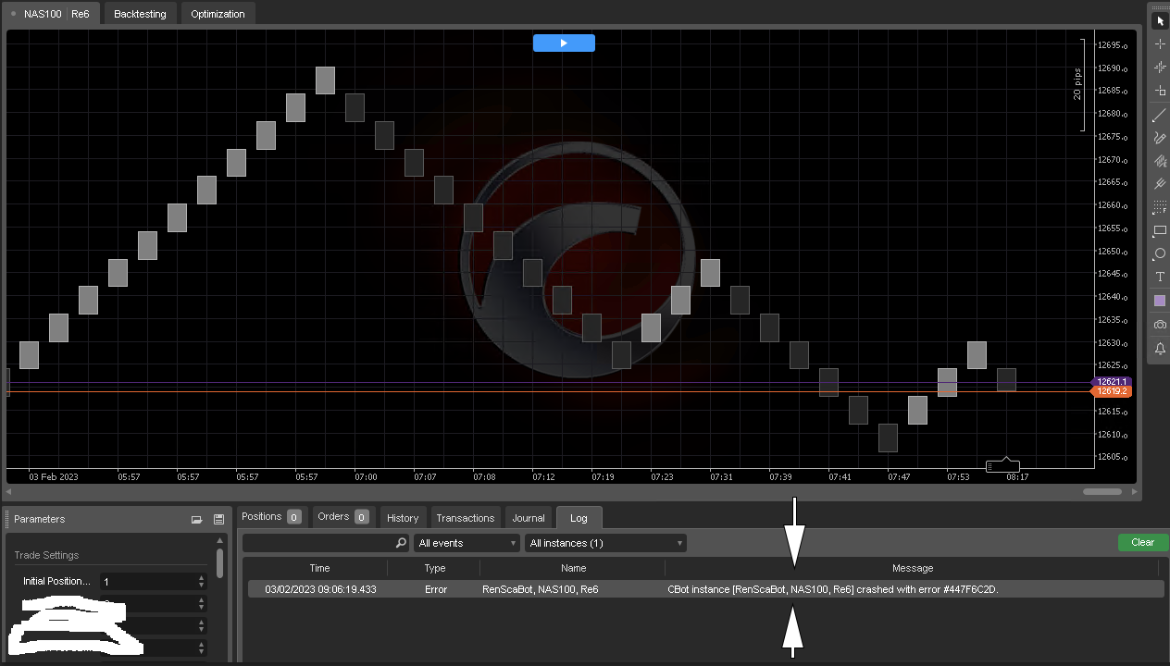Image resolution: width=1170 pixels, height=666 pixels.
Task: Switch to the History tab
Action: click(403, 518)
